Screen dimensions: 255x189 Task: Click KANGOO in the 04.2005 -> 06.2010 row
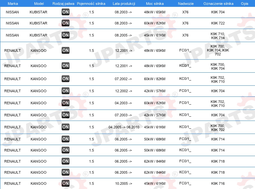38,127
